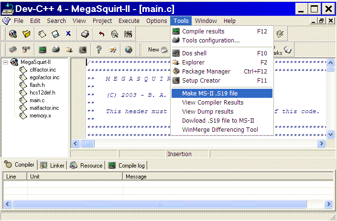Click the bookmarks book icon
This screenshot has width=337, height=221.
(287, 50)
